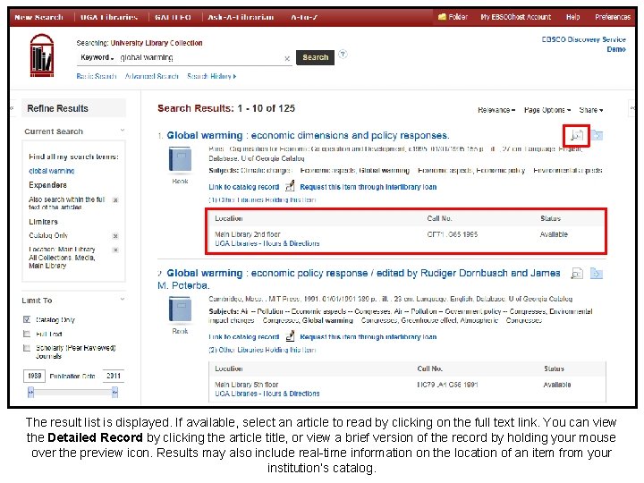The width and height of the screenshot is (644, 483).
Task: Open title 'Global warming : economic dimensions and policy responses'
Action: coord(308,135)
